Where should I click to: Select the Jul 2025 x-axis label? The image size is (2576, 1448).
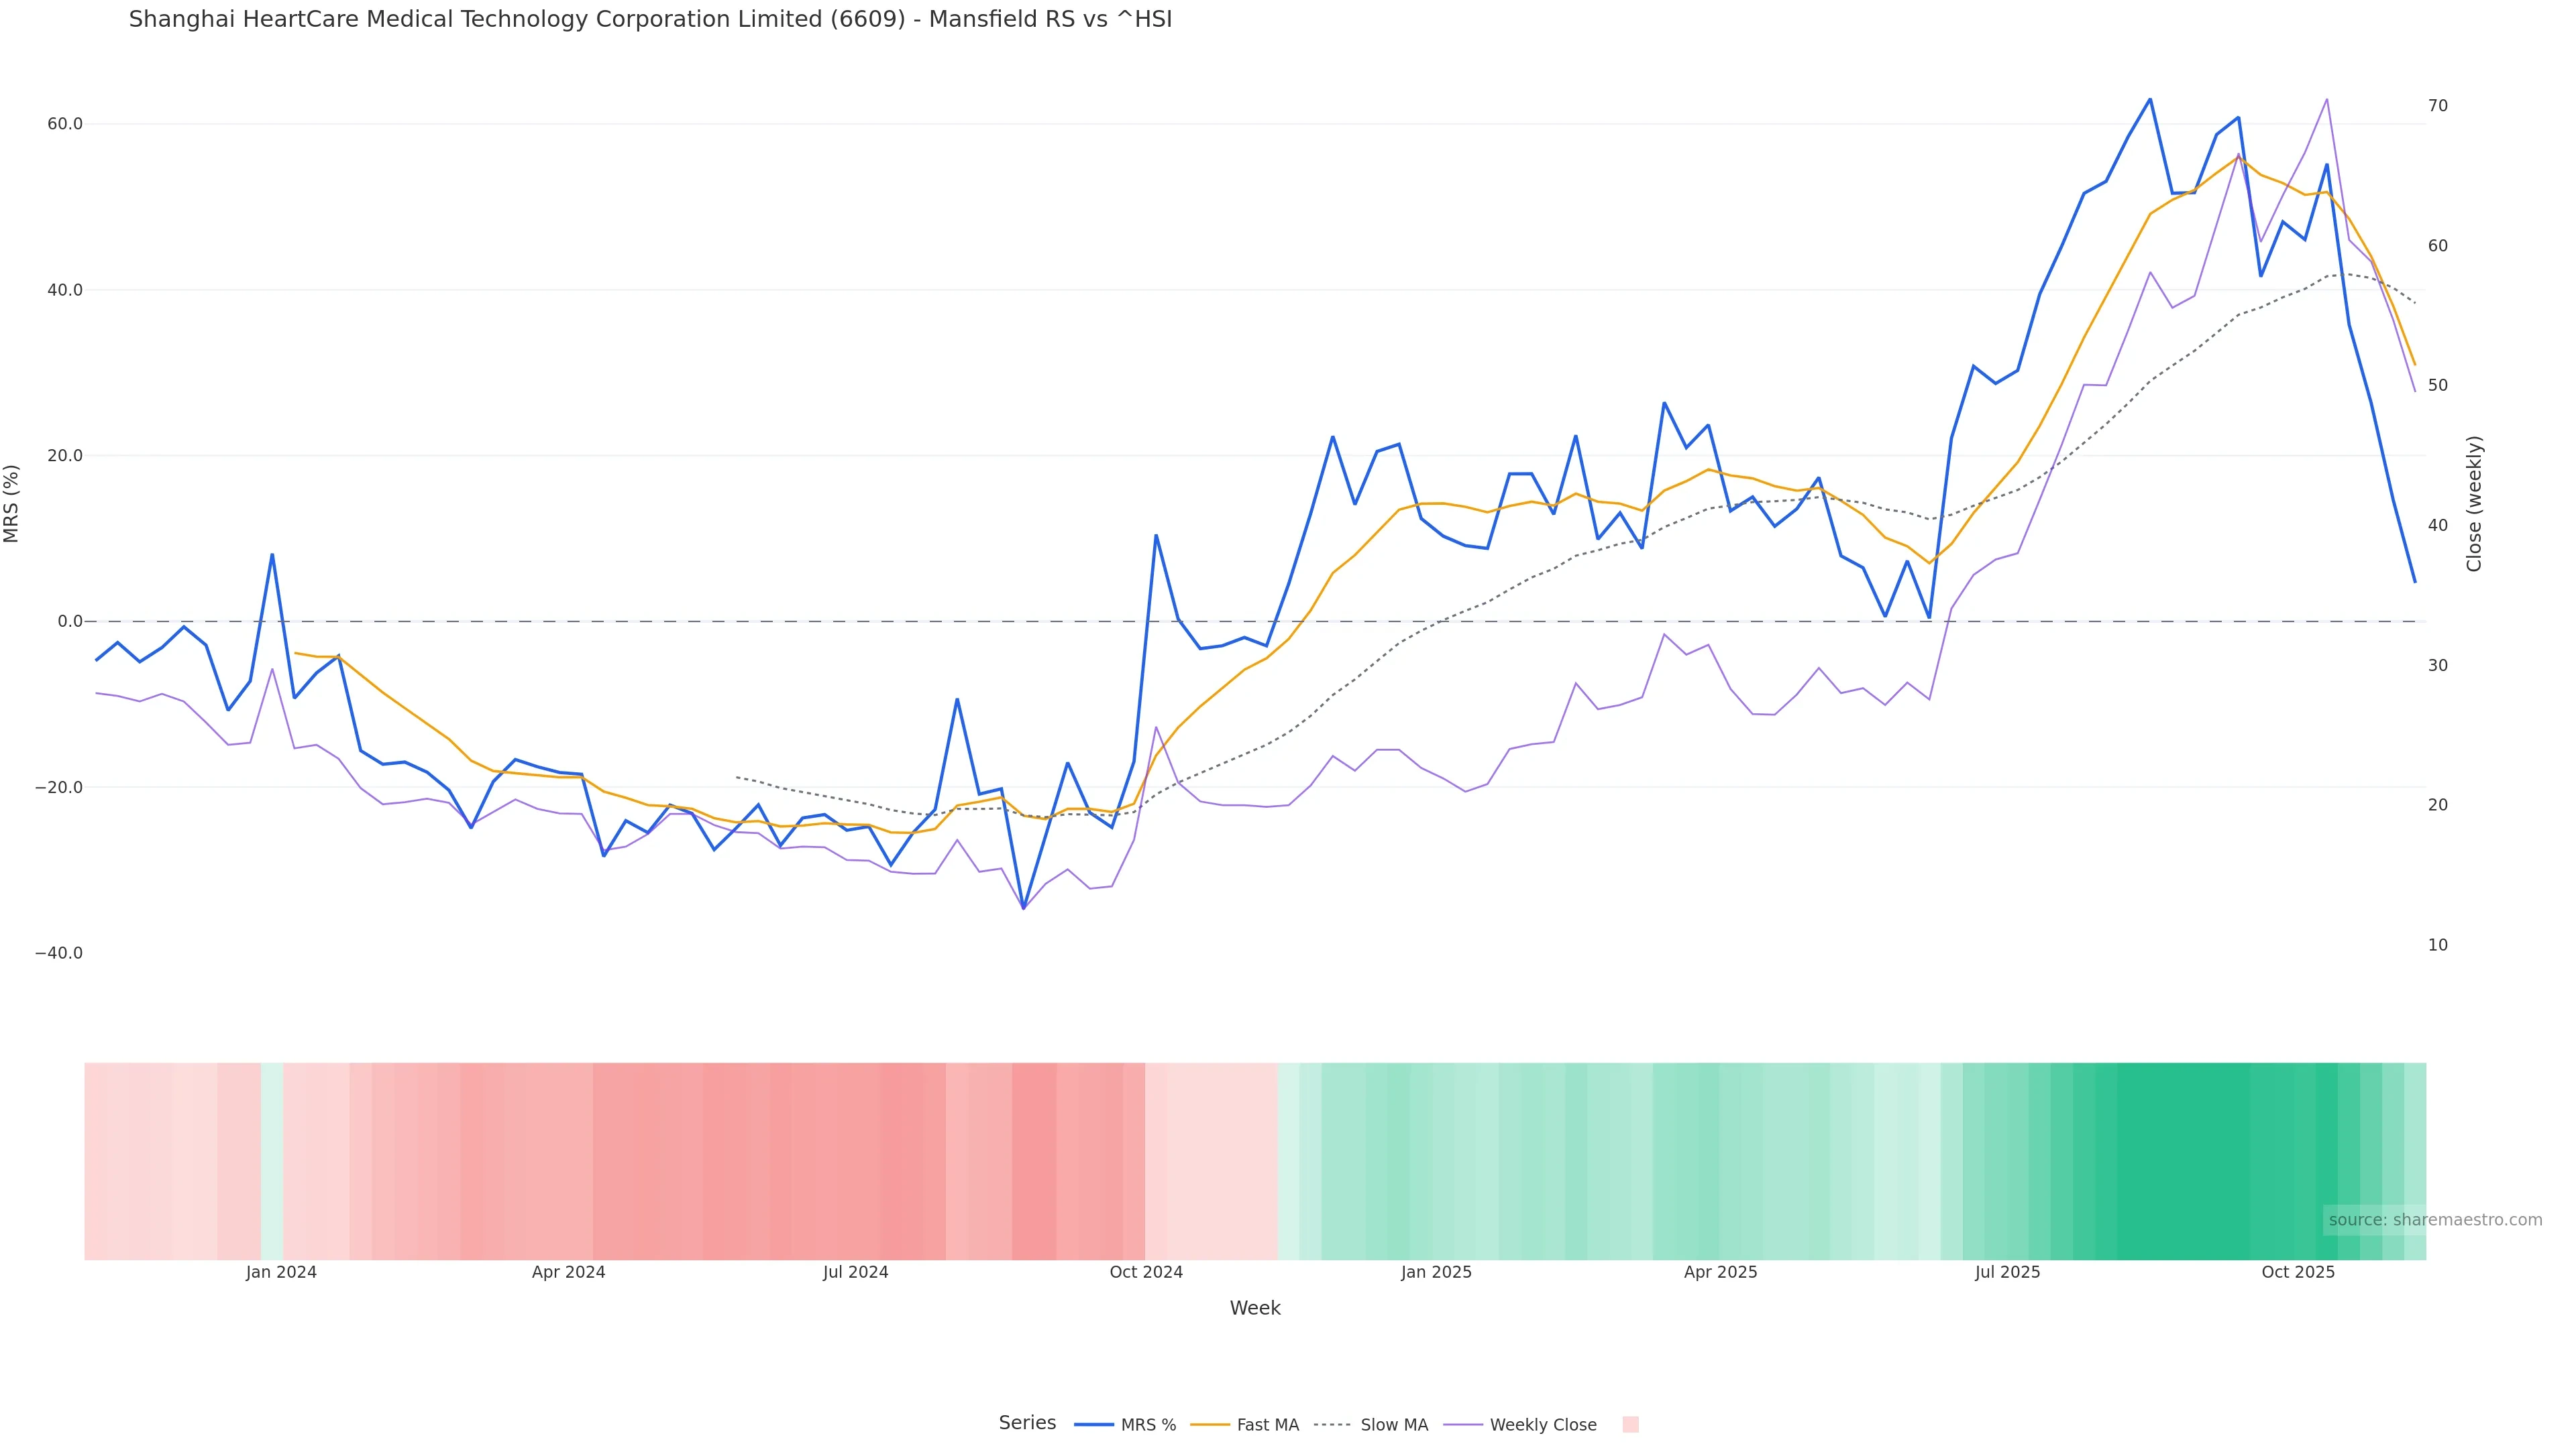pos(2007,1273)
